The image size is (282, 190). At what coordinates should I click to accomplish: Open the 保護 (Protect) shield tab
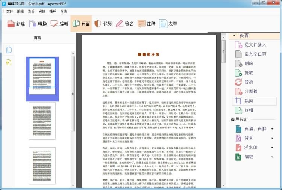[x=103, y=24]
